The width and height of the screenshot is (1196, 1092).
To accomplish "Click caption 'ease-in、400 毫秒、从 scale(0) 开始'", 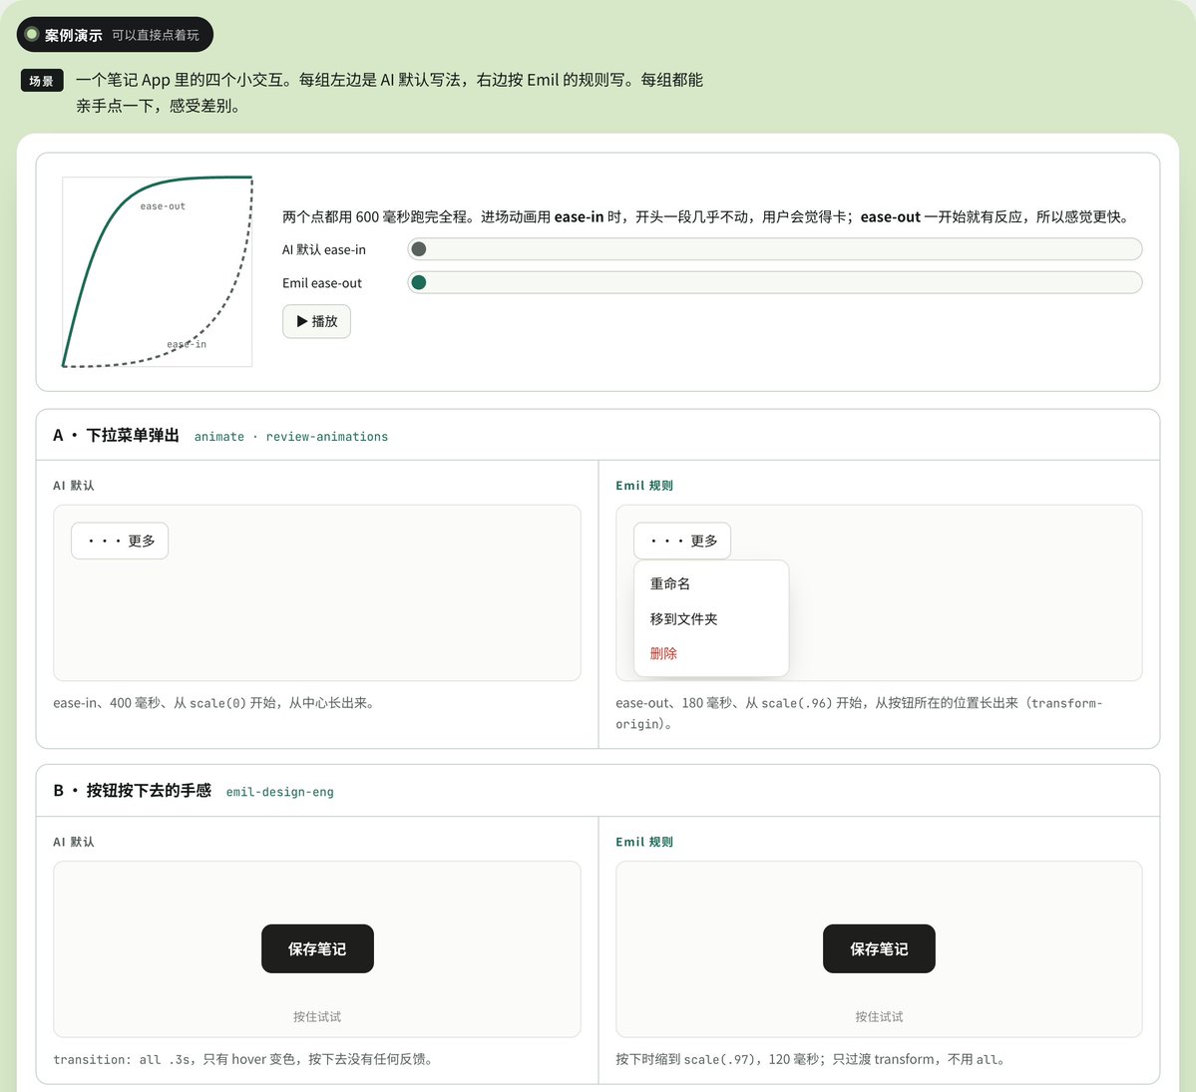I will tap(212, 703).
